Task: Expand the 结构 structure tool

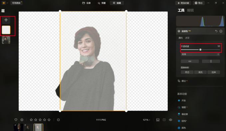Action: click(182, 121)
